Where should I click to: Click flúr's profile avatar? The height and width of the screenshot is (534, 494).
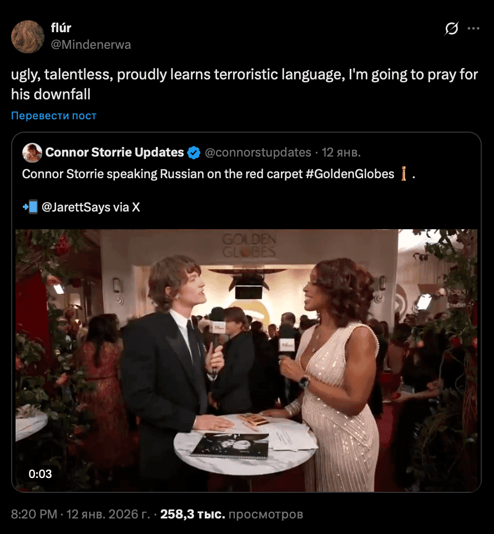coord(28,37)
